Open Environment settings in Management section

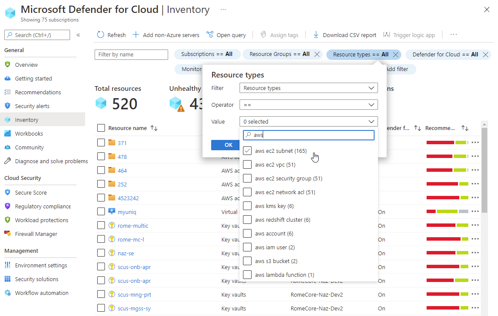[x=41, y=265]
